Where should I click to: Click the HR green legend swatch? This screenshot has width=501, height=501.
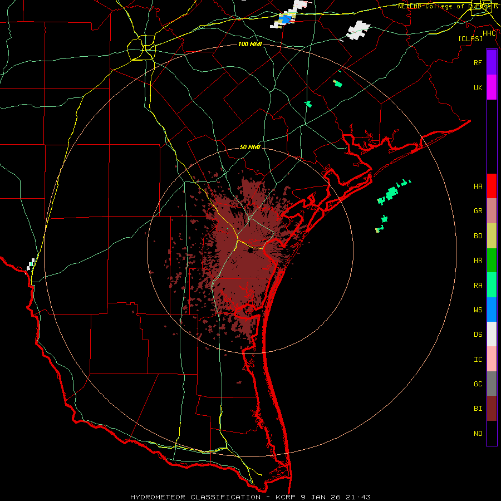[492, 261]
